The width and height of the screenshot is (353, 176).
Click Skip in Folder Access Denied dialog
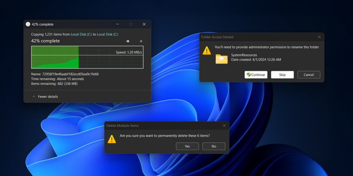click(x=282, y=75)
